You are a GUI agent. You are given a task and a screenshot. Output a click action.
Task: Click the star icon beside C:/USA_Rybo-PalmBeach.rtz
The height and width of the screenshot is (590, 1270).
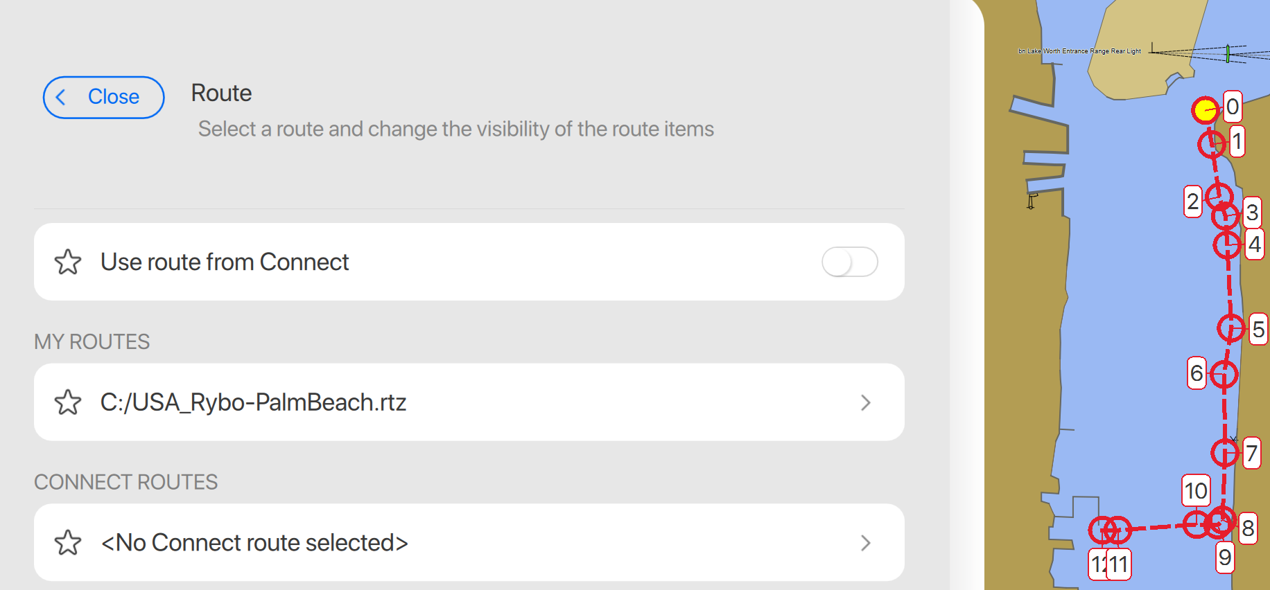coord(68,402)
